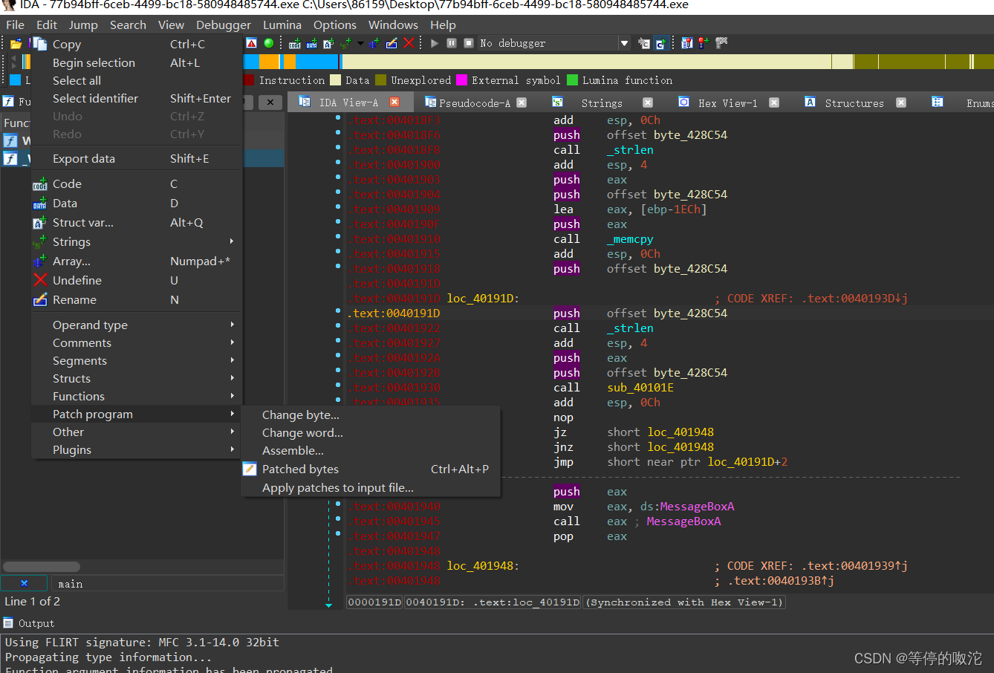Click the Rename pencil icon in toolbar
The height and width of the screenshot is (673, 994).
click(392, 43)
